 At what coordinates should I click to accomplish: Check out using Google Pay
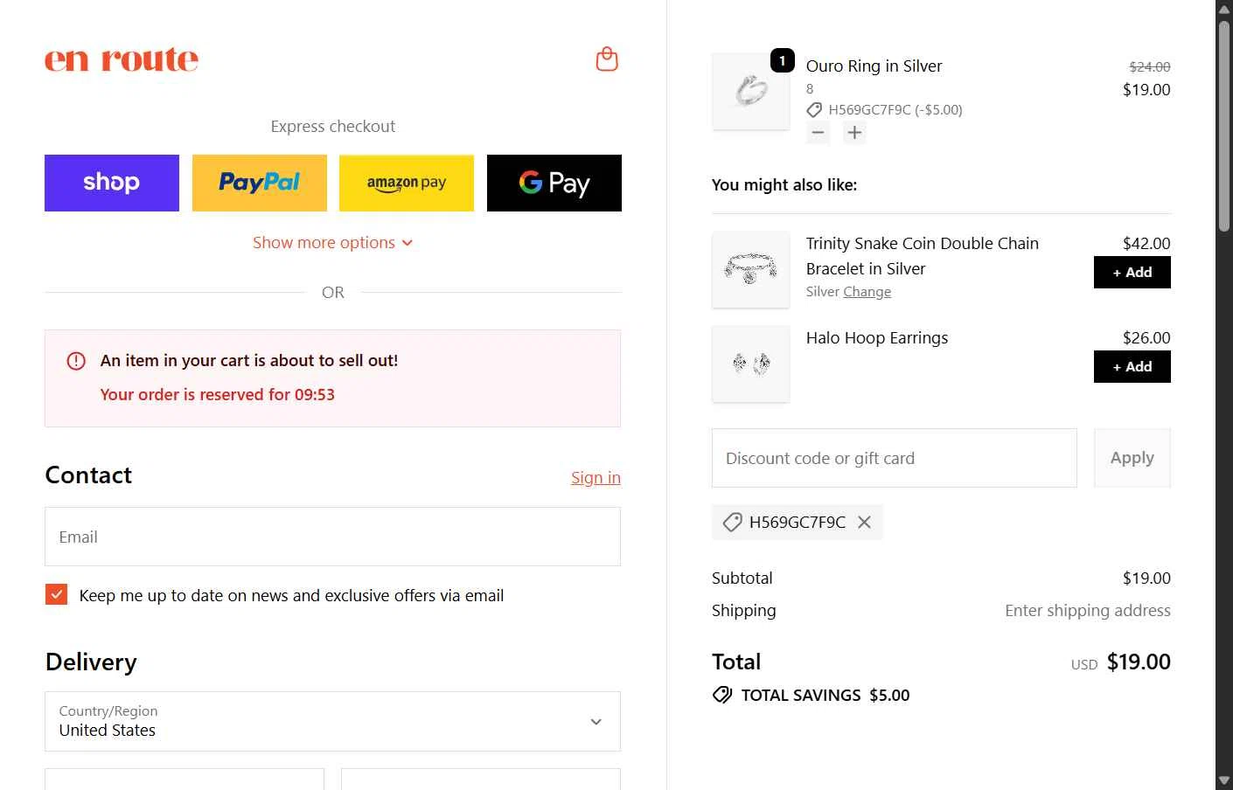point(554,183)
